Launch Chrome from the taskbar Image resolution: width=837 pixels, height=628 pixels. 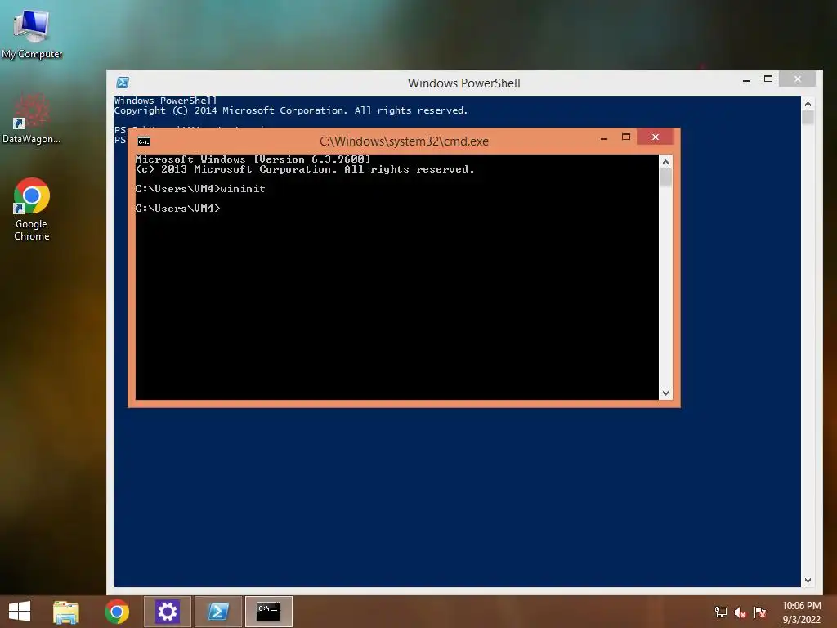pyautogui.click(x=116, y=612)
